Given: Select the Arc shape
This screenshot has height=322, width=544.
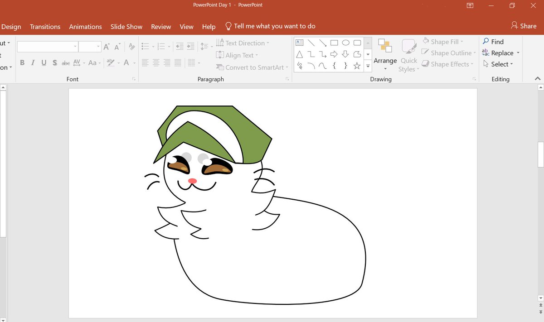Looking at the screenshot, I should pyautogui.click(x=311, y=66).
